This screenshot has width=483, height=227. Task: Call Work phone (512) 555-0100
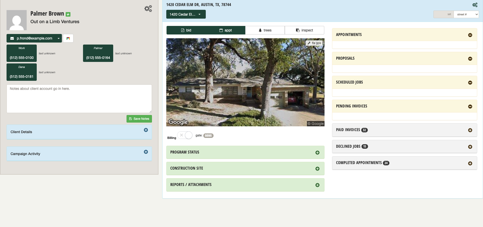(22, 53)
